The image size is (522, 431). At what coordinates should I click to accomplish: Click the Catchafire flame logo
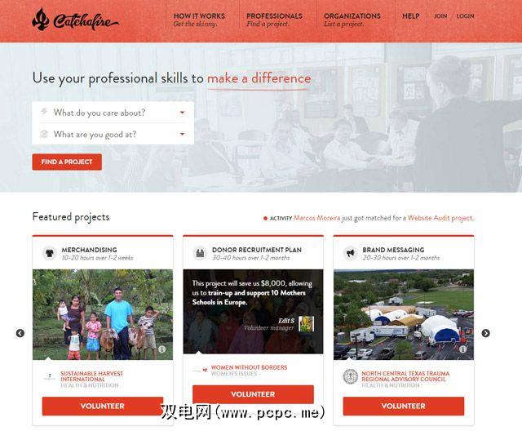click(41, 20)
